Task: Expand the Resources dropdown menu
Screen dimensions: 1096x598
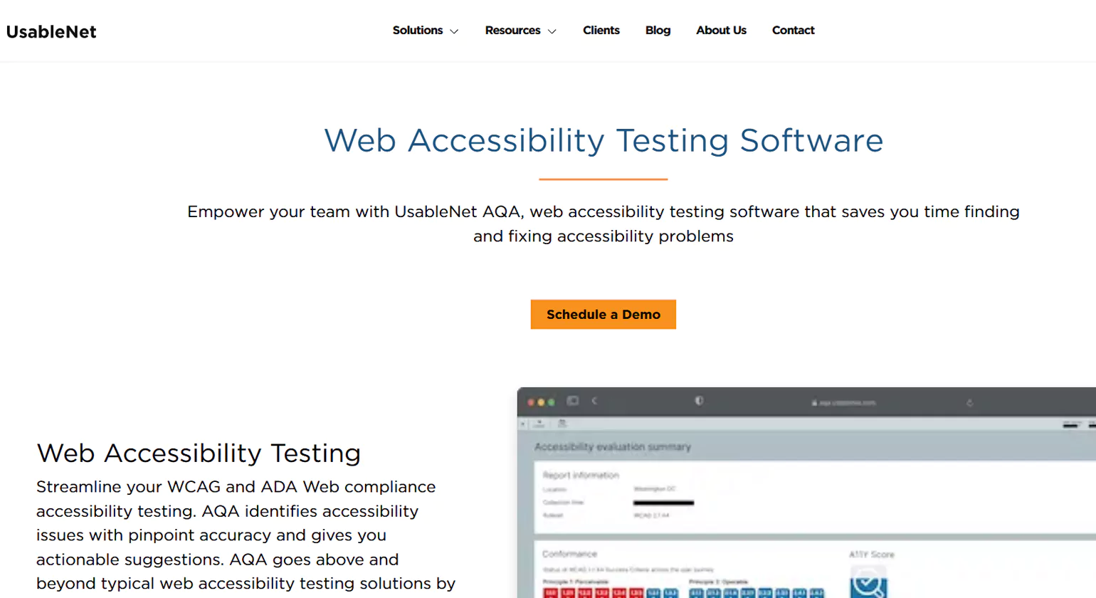Action: coord(520,31)
